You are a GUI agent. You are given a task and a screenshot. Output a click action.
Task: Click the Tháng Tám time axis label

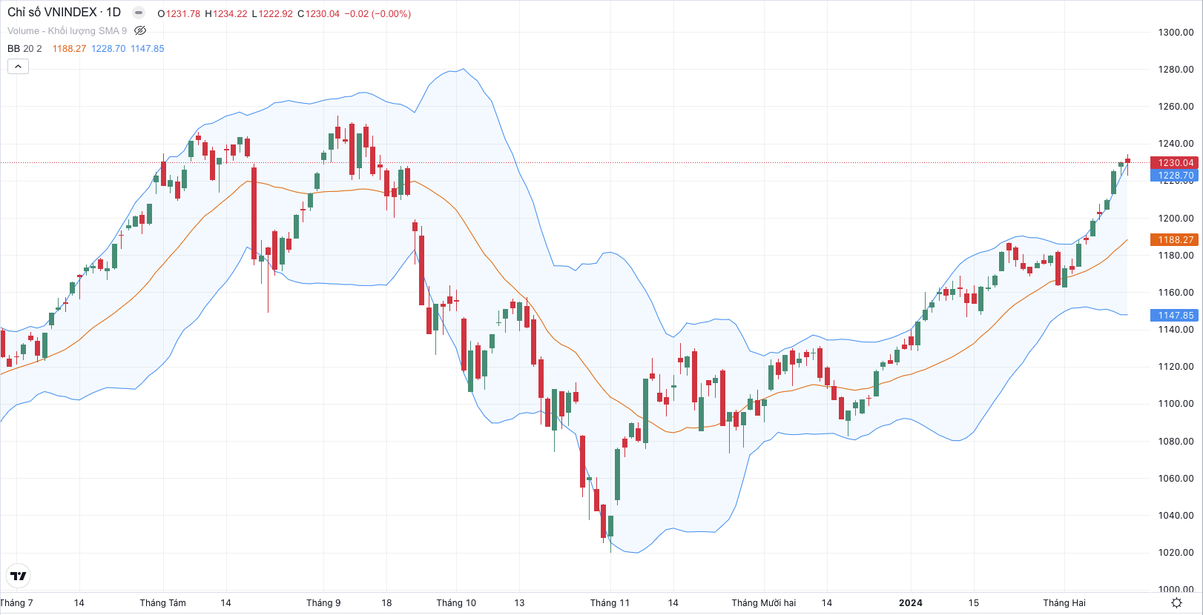coord(162,603)
